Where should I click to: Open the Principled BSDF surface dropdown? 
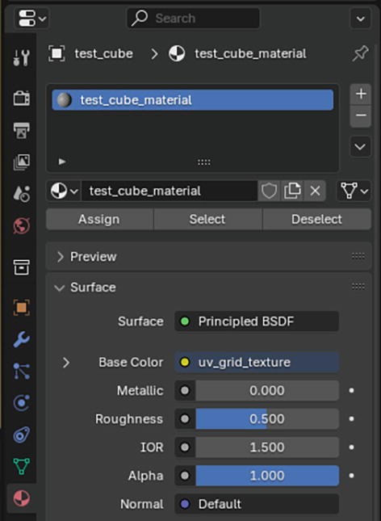[257, 321]
